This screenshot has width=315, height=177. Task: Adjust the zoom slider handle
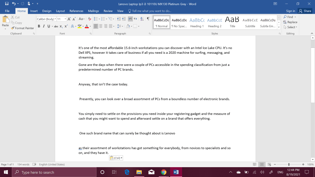289,164
